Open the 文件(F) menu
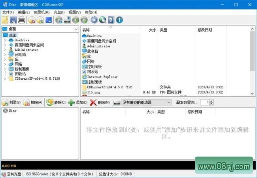This screenshot has height=178, width=257. 8,12
